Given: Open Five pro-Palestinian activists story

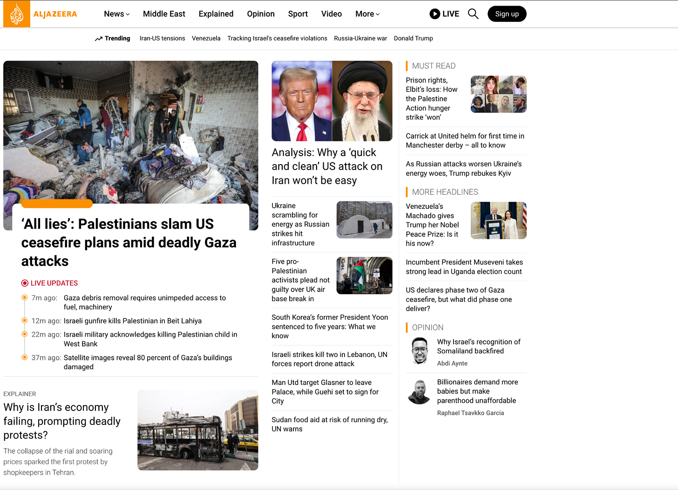Looking at the screenshot, I should point(300,280).
